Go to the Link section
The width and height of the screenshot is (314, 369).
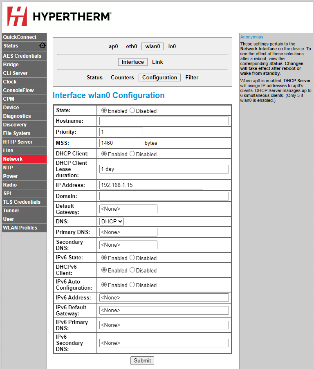click(x=157, y=62)
